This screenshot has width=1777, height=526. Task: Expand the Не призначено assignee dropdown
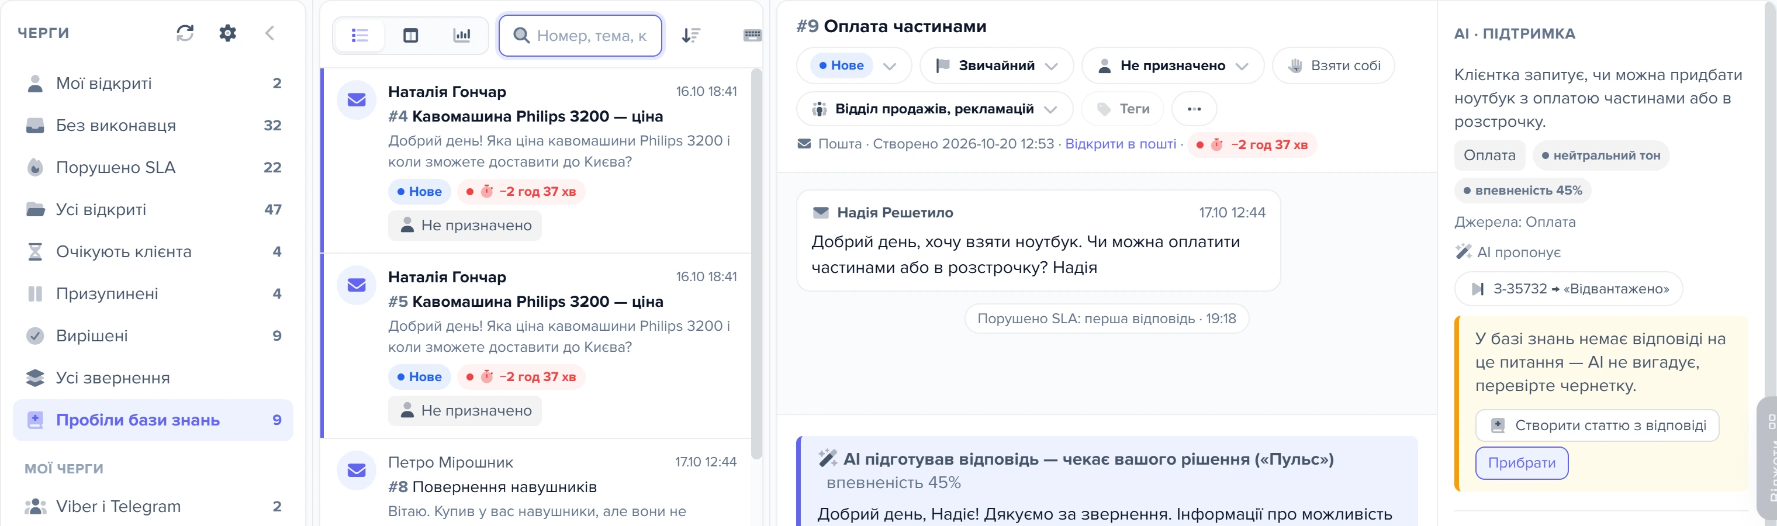(x=1173, y=65)
